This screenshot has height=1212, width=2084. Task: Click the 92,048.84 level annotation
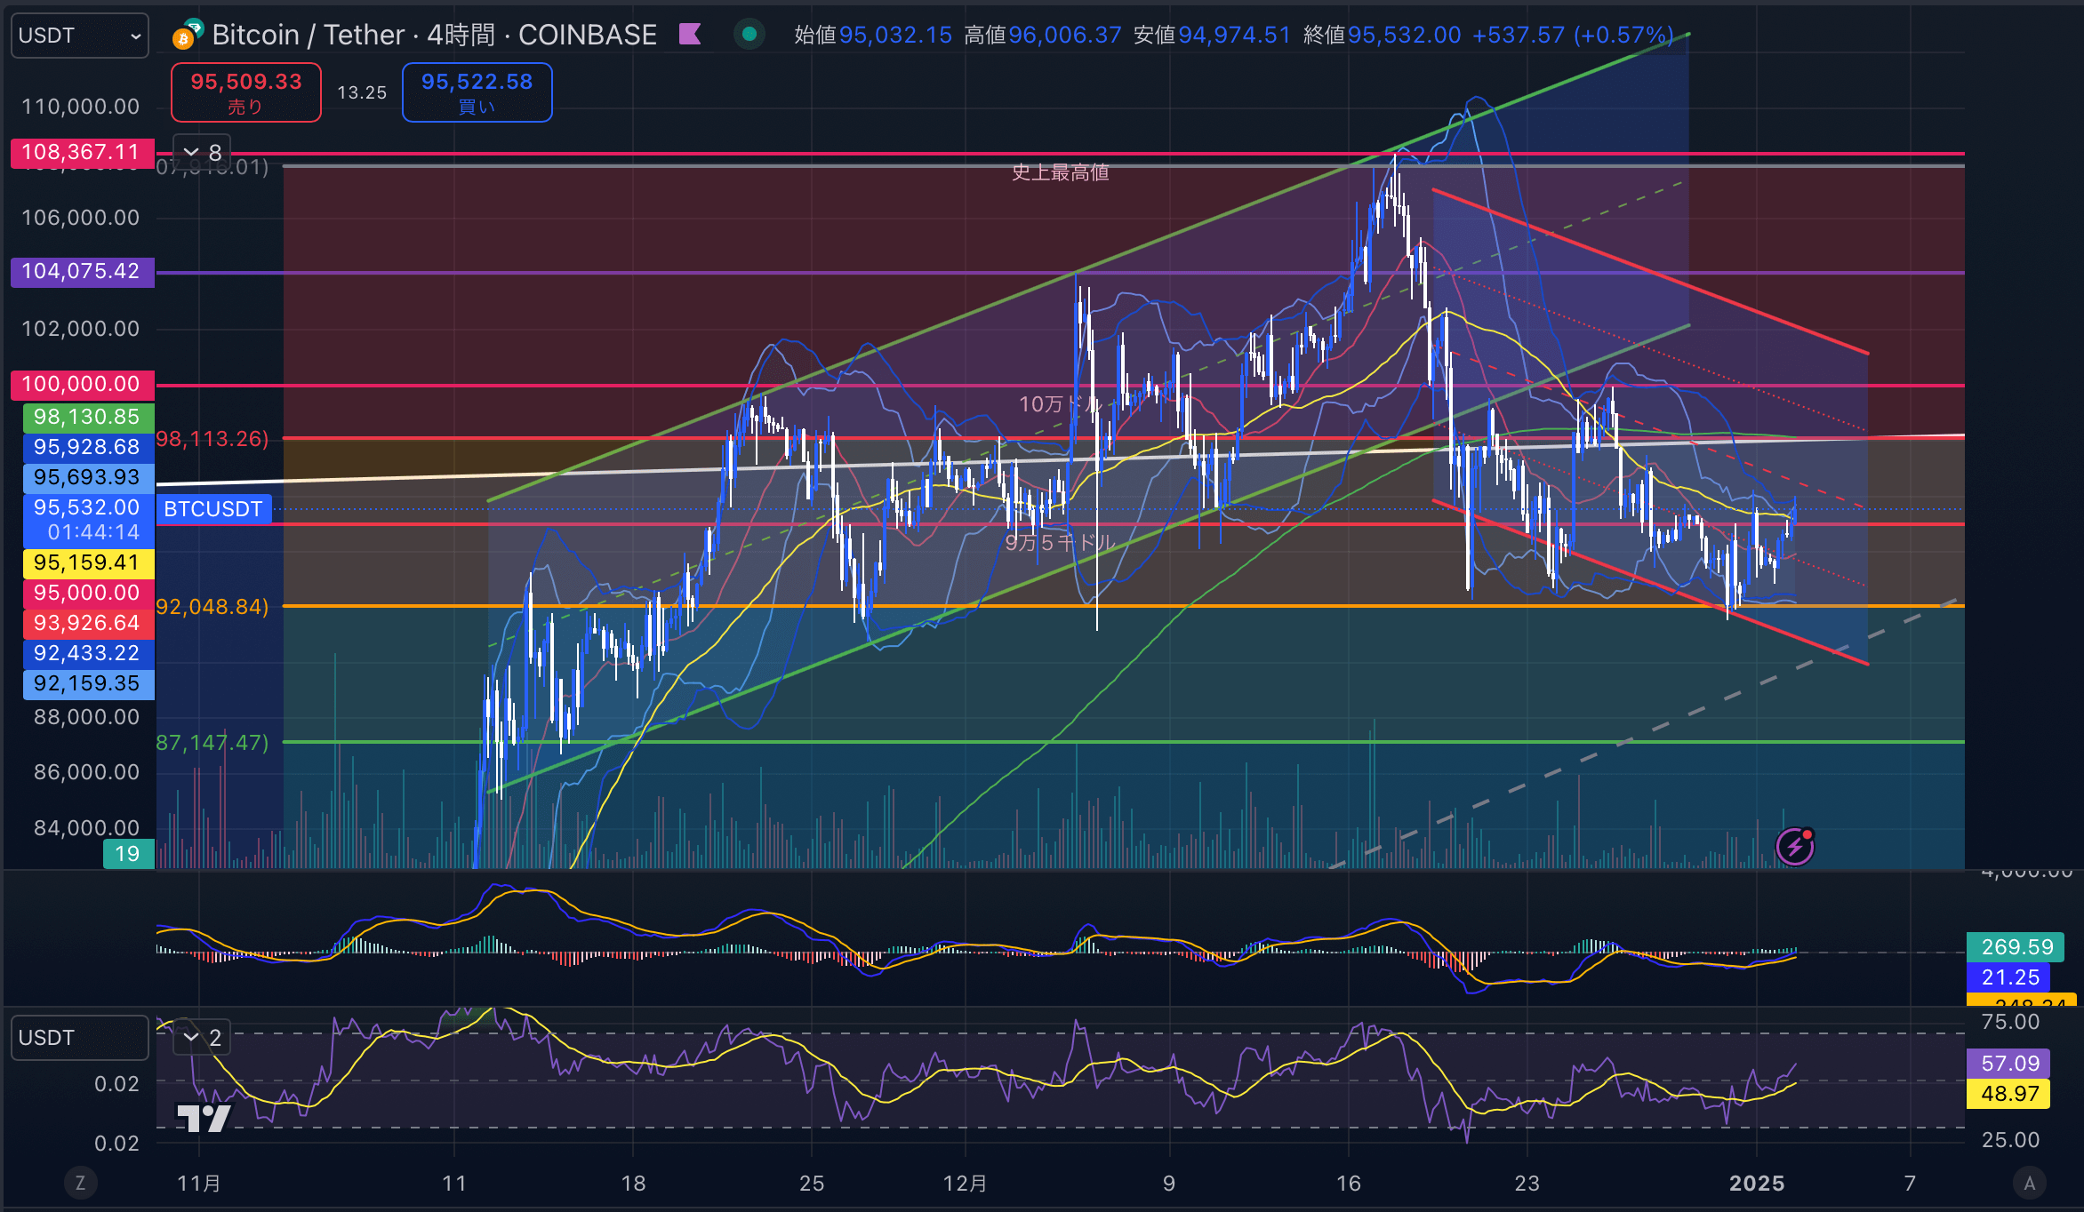(x=212, y=607)
